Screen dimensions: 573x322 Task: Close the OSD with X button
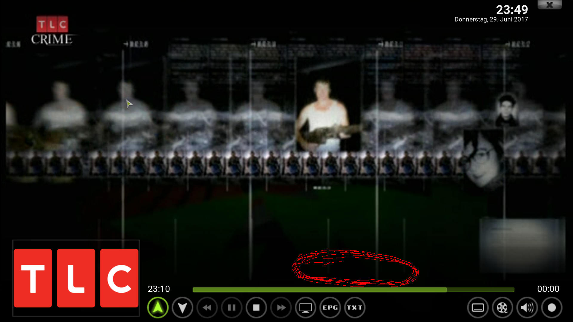coord(550,5)
